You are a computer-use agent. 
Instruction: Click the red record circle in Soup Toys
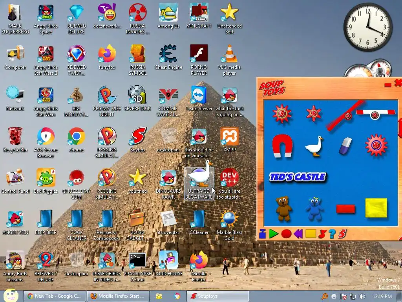[286, 234]
